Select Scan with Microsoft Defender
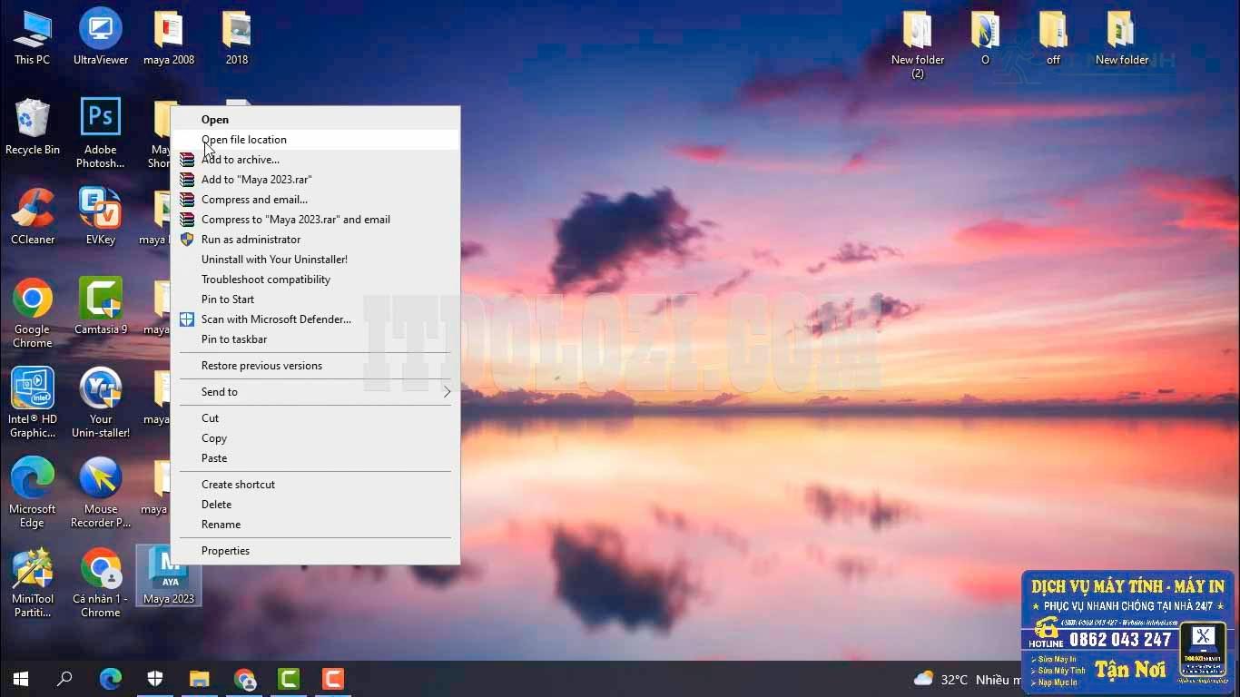Screen dimensions: 1240x697 coord(276,319)
